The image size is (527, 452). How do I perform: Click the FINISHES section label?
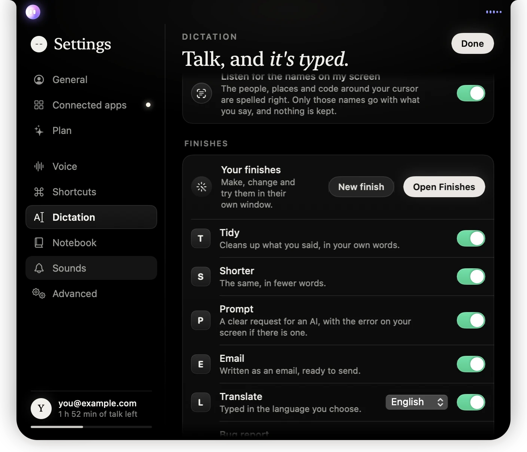[x=206, y=144]
